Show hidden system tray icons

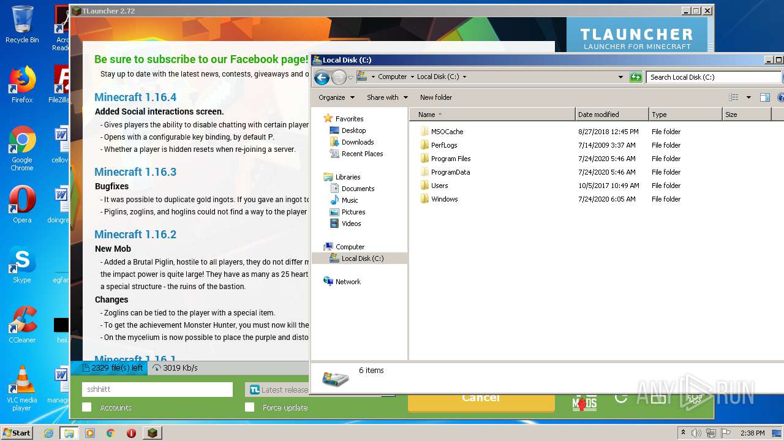683,433
